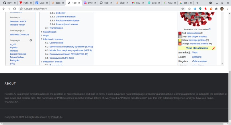Open membrane proteins link

(199, 44)
